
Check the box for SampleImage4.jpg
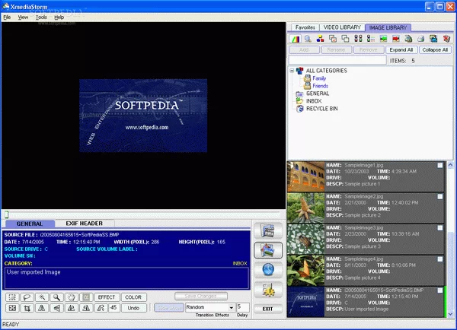click(x=440, y=259)
